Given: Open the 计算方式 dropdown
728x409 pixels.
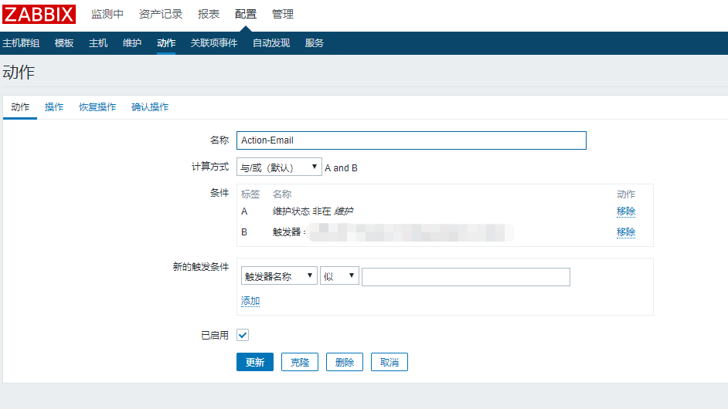Looking at the screenshot, I should pyautogui.click(x=278, y=167).
